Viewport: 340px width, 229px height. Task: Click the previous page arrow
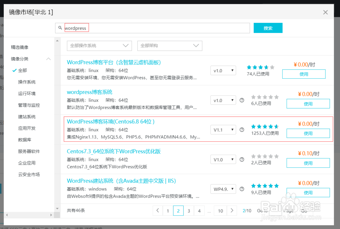click(157, 211)
